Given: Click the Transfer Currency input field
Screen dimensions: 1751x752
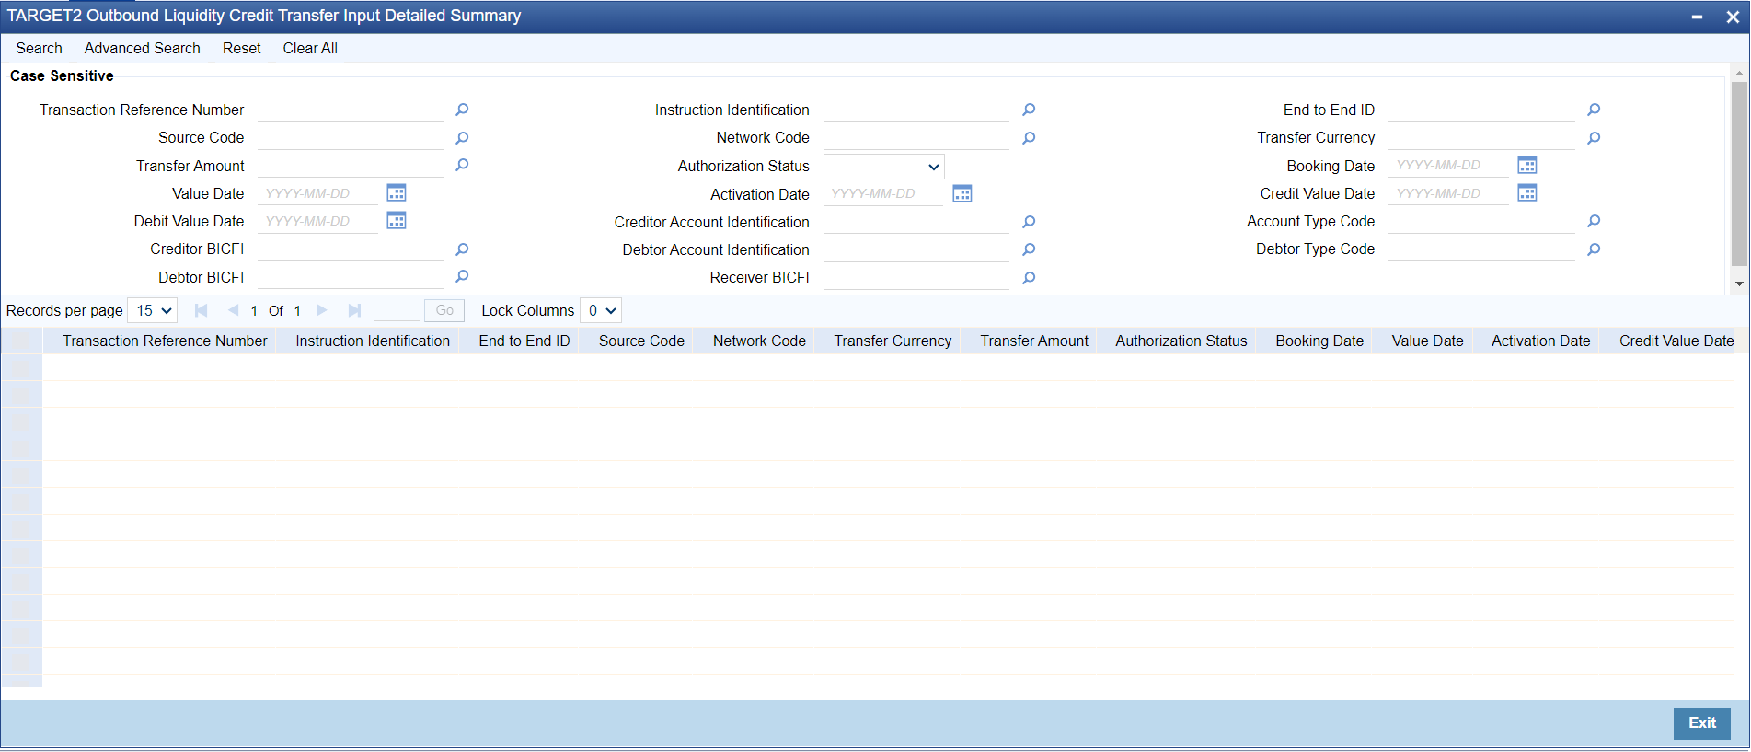Looking at the screenshot, I should click(x=1481, y=138).
